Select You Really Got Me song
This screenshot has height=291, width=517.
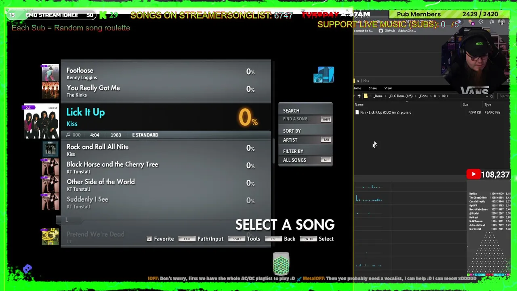click(x=166, y=91)
